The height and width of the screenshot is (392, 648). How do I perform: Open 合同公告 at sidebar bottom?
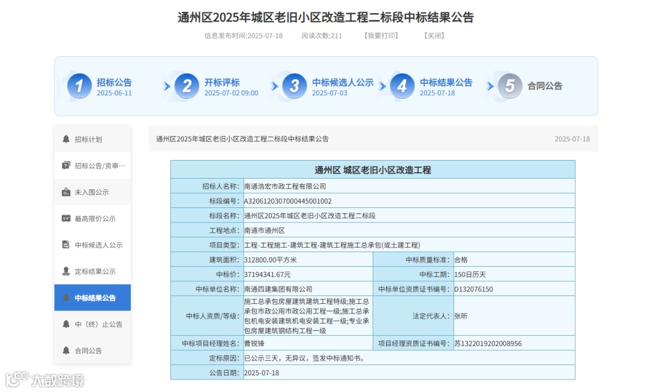[92, 350]
